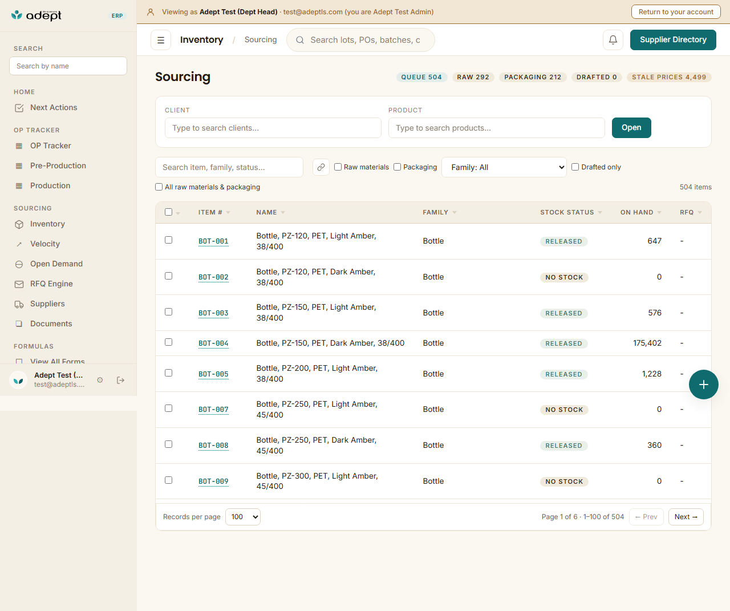
Task: Click the Velocity arrow icon
Action: tap(19, 244)
